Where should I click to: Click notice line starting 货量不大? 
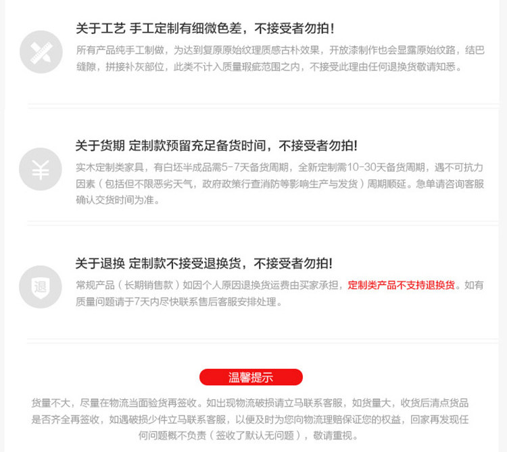[x=250, y=403]
